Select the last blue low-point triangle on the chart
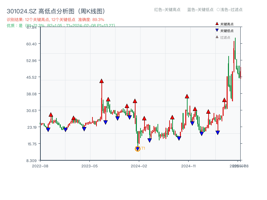 (218, 133)
